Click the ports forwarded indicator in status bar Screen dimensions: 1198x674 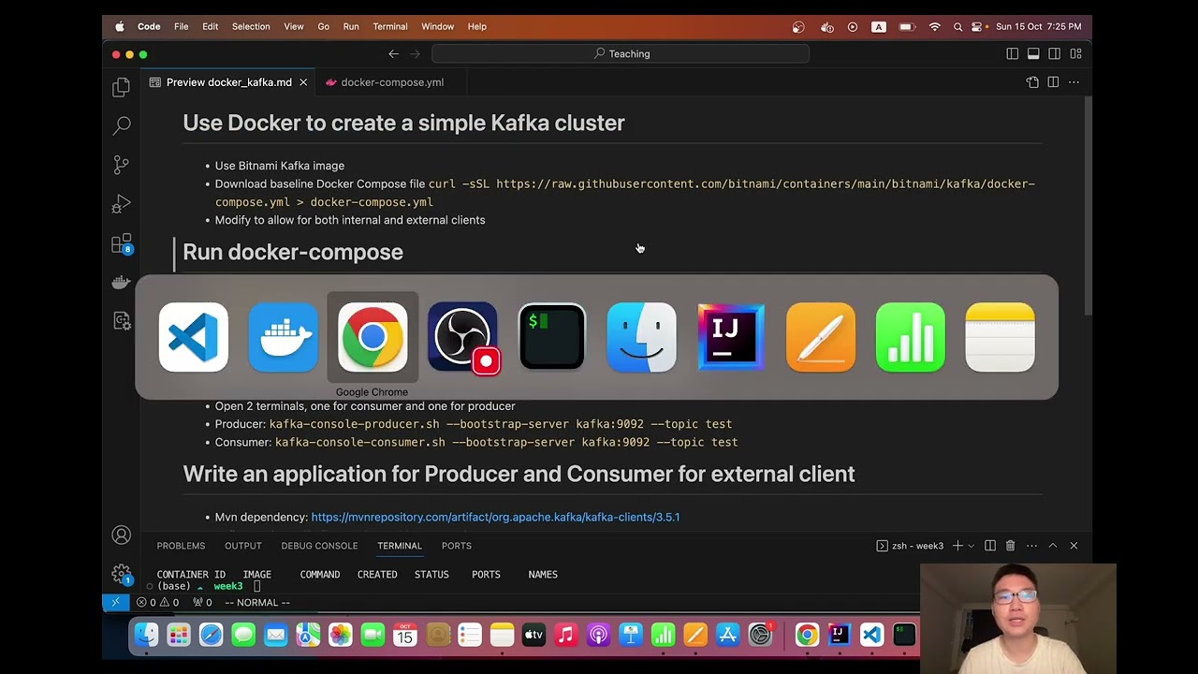[x=202, y=603]
